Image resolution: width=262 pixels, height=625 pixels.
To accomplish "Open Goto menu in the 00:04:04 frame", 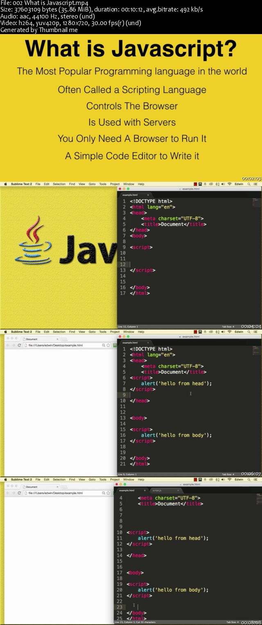I will 92,184.
